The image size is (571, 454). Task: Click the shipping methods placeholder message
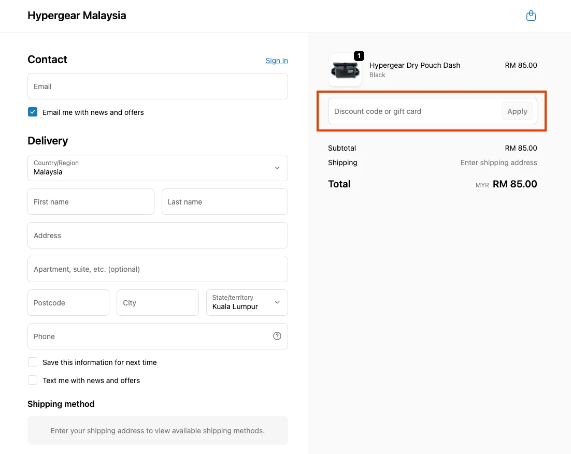point(158,431)
